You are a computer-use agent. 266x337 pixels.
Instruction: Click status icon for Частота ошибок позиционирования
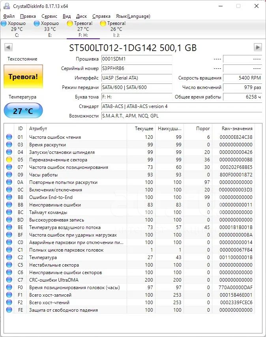9,167
